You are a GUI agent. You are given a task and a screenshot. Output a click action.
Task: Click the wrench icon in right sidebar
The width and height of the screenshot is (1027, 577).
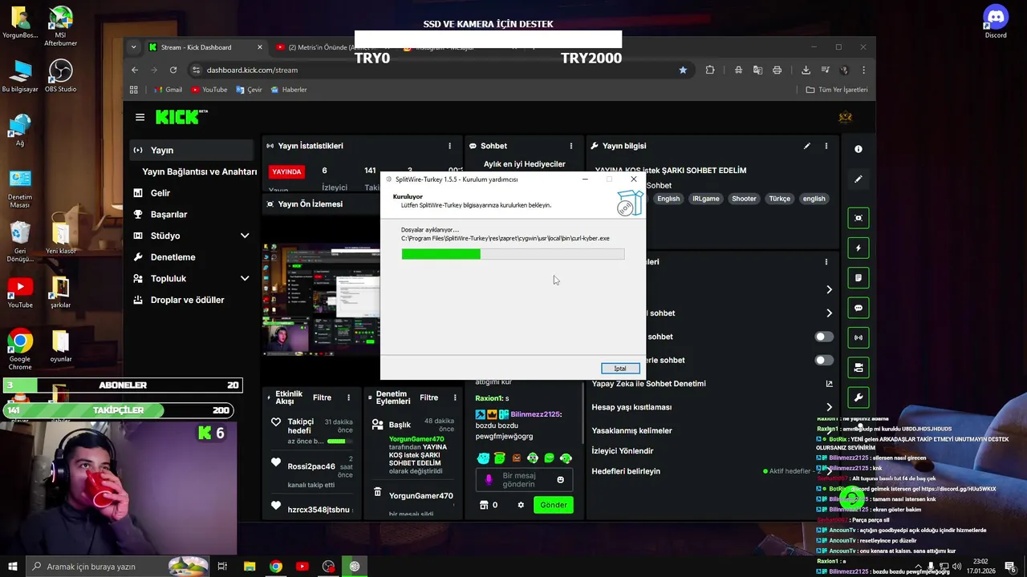pos(859,397)
